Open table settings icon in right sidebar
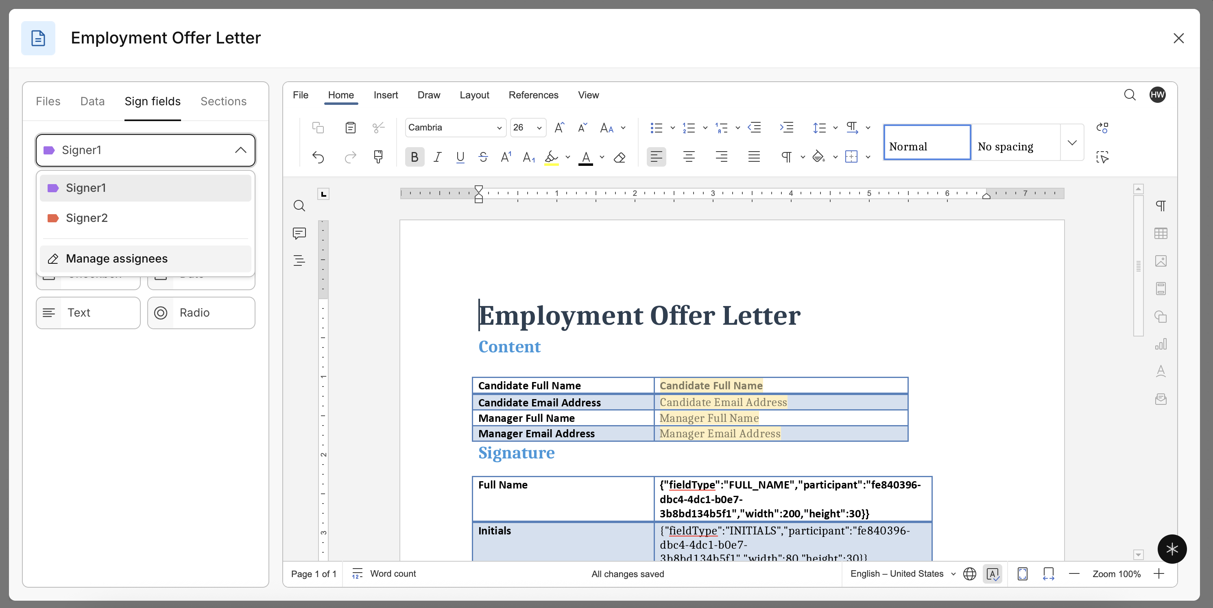Screen dimensions: 1213x608 coord(1161,233)
